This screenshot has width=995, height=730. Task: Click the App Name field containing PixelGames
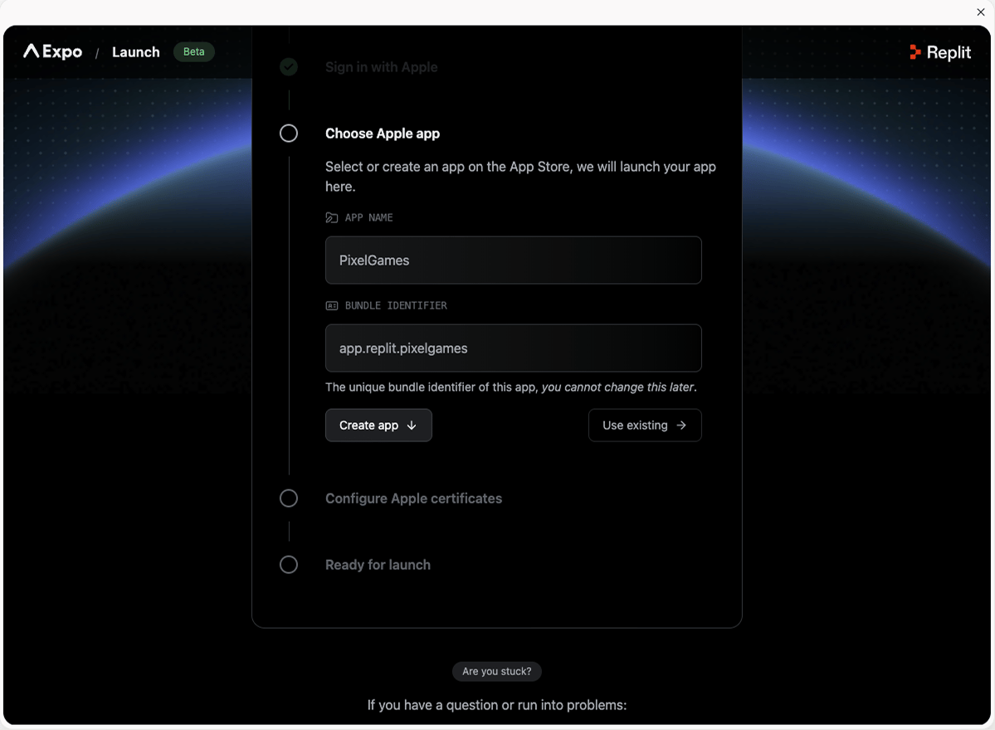pyautogui.click(x=514, y=260)
